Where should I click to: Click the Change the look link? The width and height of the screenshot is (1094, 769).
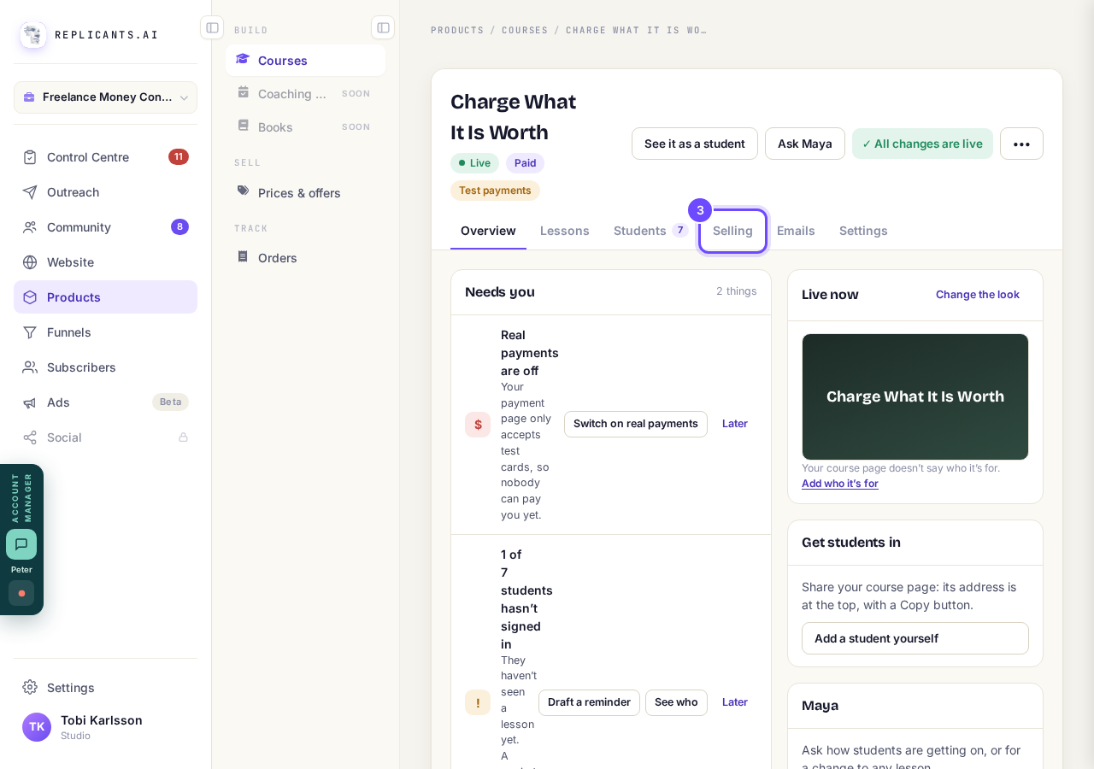tap(978, 295)
